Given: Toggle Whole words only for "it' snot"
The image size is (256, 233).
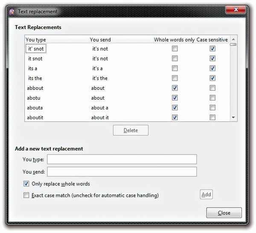Looking at the screenshot, I should pos(175,49).
